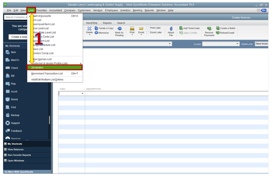Viewport: 273px width, 178px height.
Task: Open the Backup shortcut in sidebar
Action: point(13,115)
